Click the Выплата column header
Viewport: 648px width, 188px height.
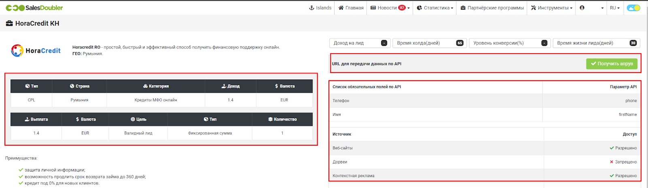[36, 119]
